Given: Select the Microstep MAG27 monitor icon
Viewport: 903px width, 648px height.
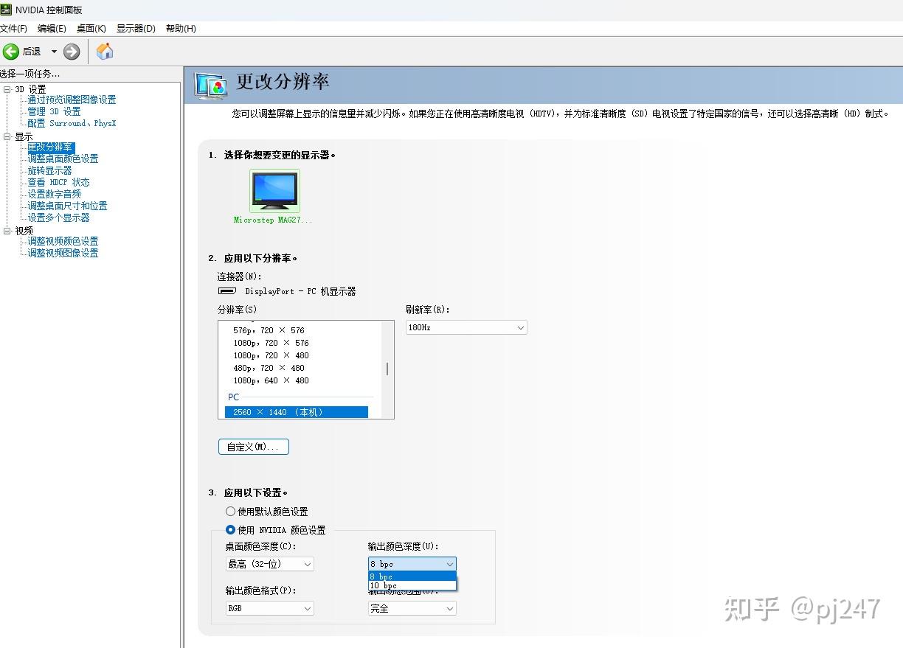Looking at the screenshot, I should click(x=274, y=190).
